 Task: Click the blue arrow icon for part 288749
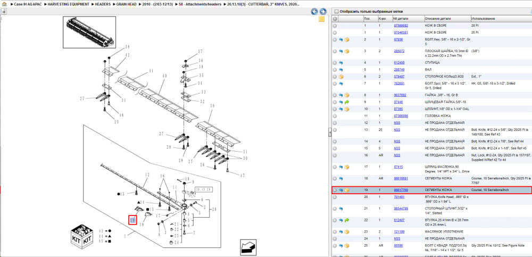[341, 70]
